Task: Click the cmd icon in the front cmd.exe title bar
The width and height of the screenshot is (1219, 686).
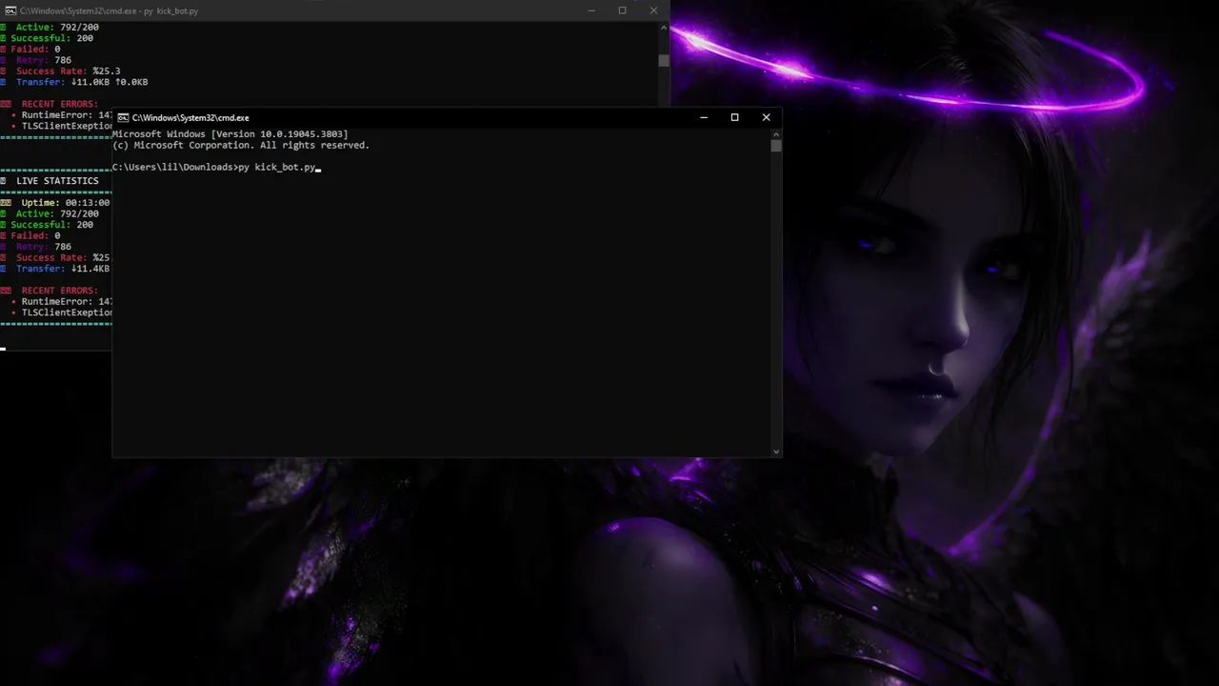Action: coord(123,117)
